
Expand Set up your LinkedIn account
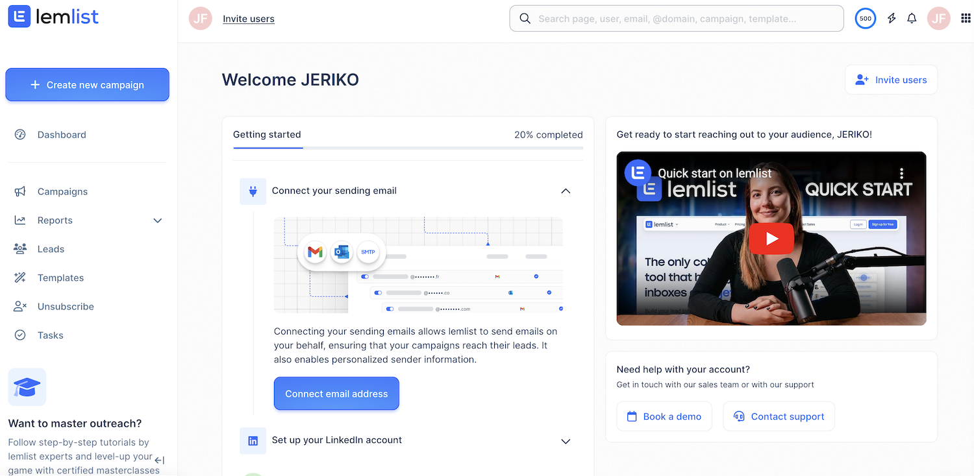[x=566, y=441]
